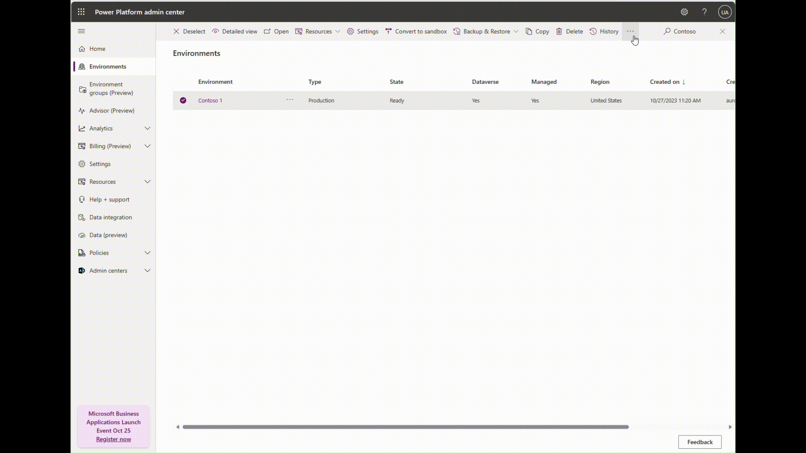Click Convert to sandbox toolbar button
This screenshot has width=806, height=453.
416,31
